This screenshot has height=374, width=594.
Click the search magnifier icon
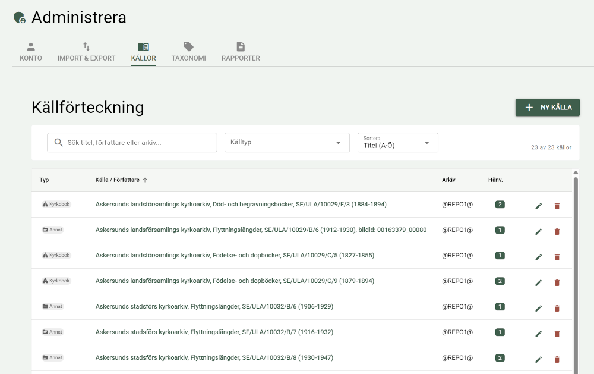pyautogui.click(x=58, y=143)
